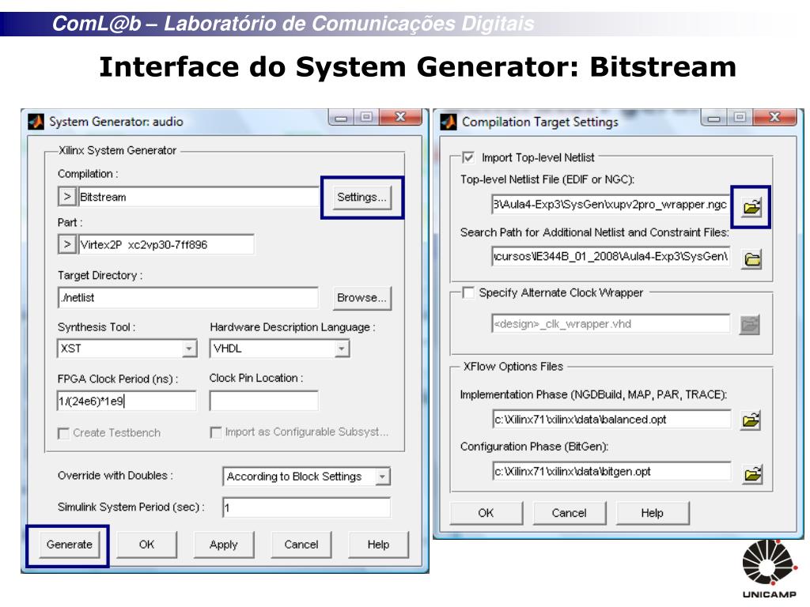Click Implementation Phase balanced.opt field
This screenshot has height=607, width=810.
point(611,419)
